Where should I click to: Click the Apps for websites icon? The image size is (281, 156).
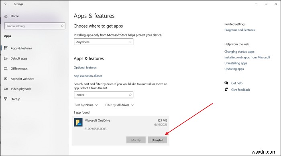point(6,78)
